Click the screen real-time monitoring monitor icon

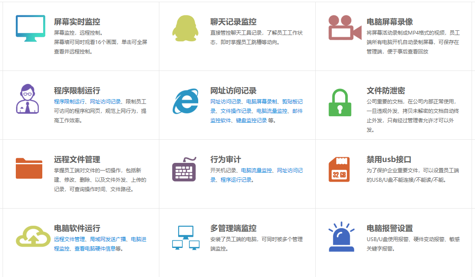click(x=30, y=28)
